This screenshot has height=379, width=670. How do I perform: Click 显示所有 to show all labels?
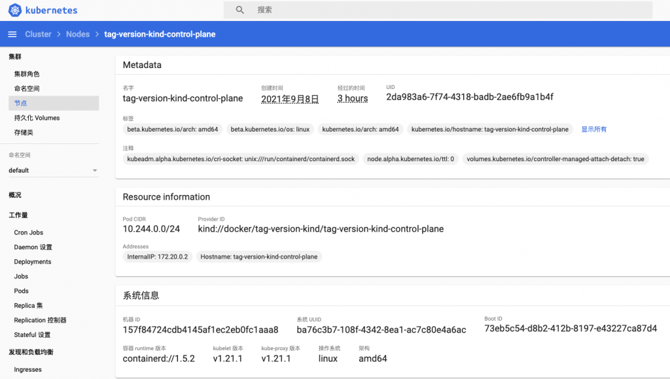(593, 129)
